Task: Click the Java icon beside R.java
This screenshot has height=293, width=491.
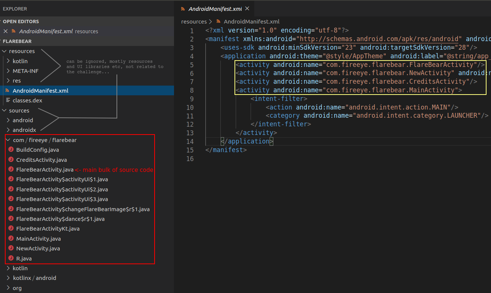Action: 11,258
